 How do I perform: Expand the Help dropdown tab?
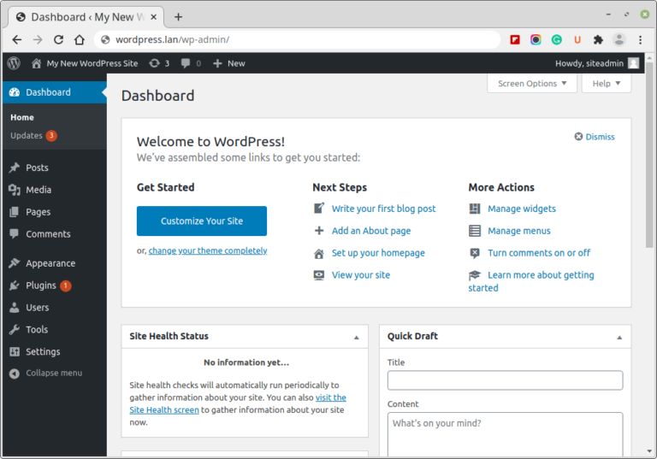coord(606,84)
